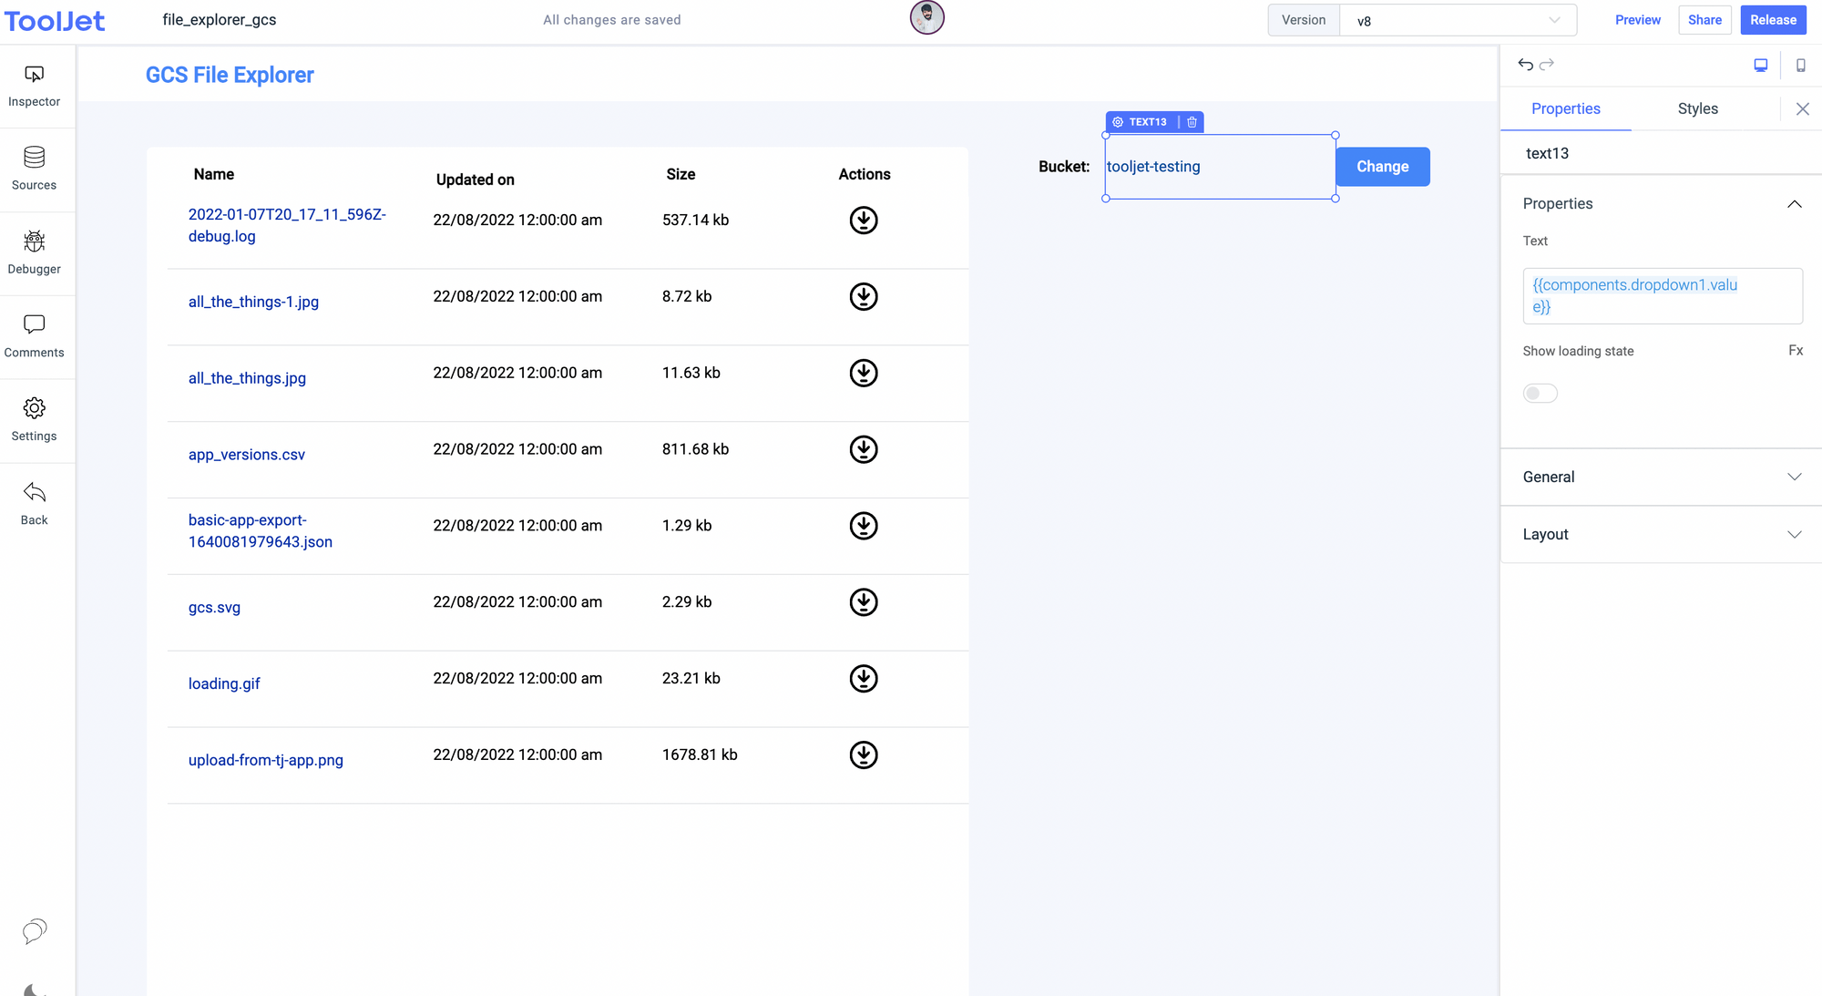Expand the General section

[1660, 477]
